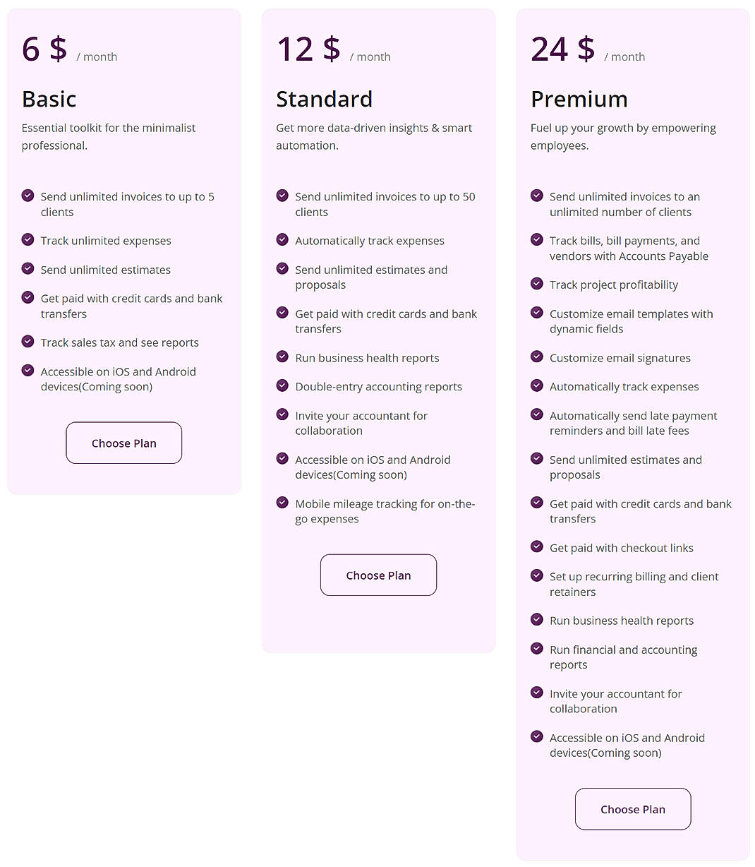Click the checkmark beside 'Track project profitability'

537,283
